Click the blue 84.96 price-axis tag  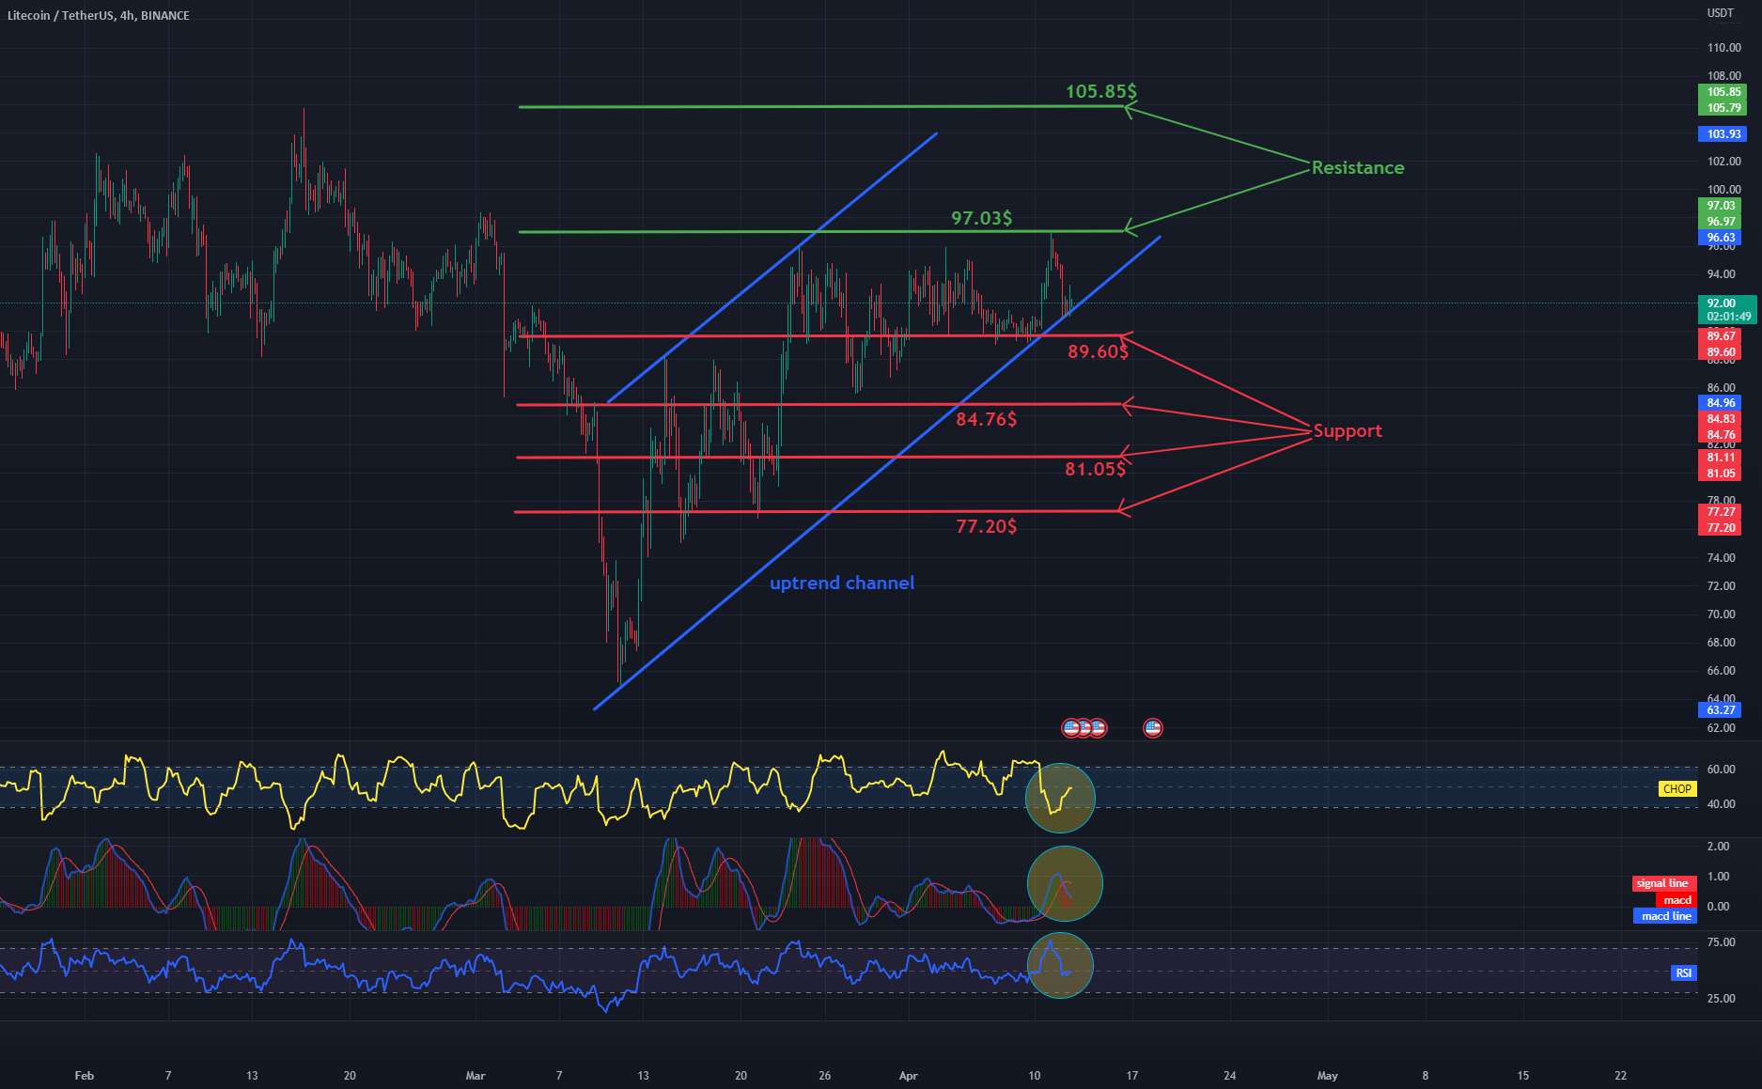point(1722,403)
